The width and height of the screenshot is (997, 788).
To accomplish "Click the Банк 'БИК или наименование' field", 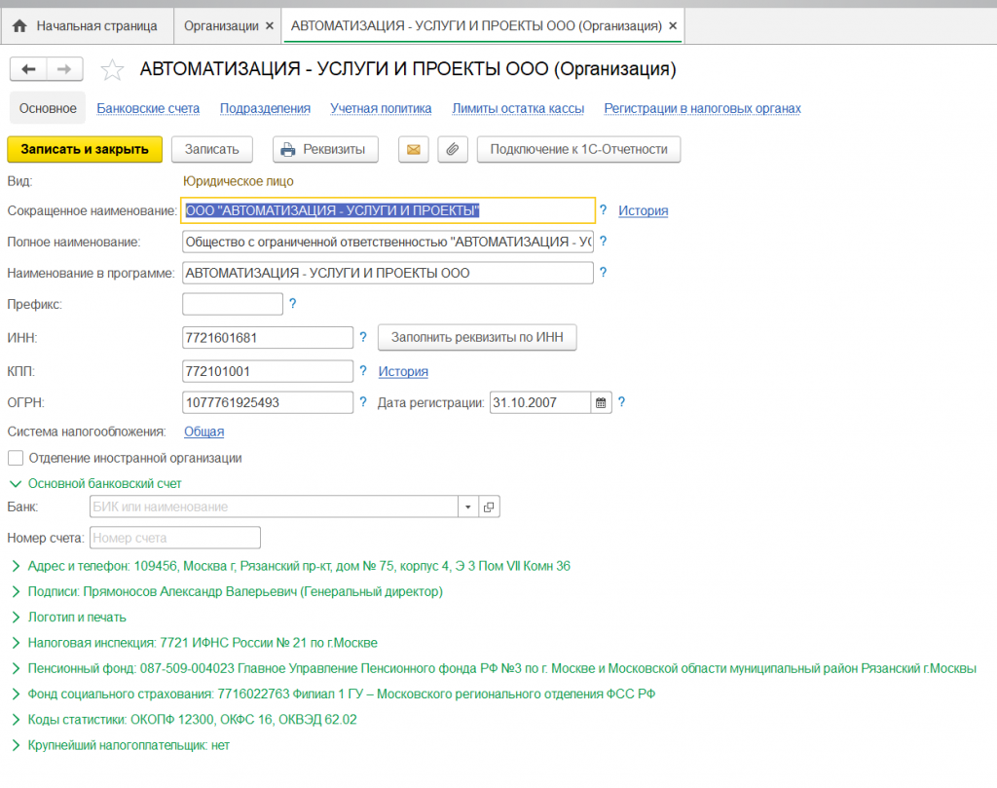I will [274, 507].
